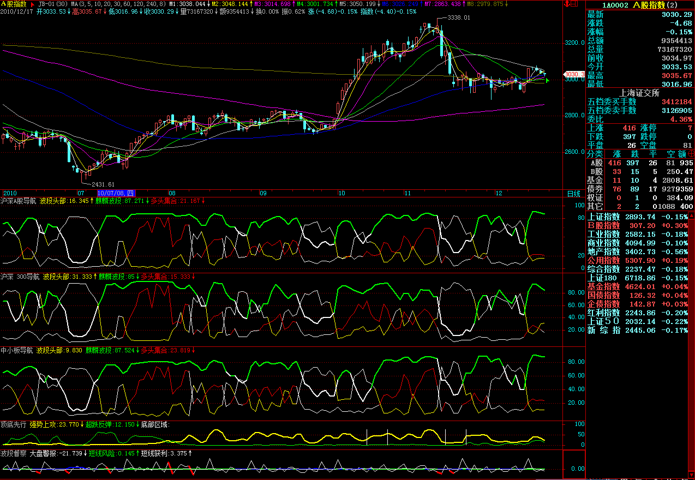Click 波段督察 indicator label
Viewport: 695px width, 480px height.
[x=14, y=453]
